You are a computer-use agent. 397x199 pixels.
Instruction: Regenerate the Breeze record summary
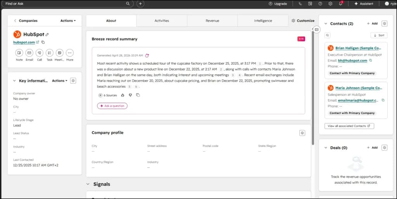(147, 55)
